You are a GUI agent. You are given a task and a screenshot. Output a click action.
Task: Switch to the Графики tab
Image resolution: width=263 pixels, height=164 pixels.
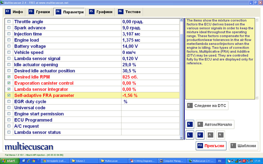point(101,12)
